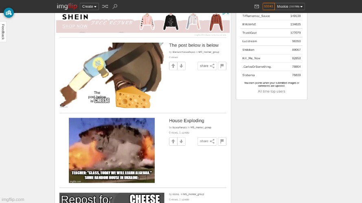362x203 pixels.
Task: Share 'The post below is below' post
Action: coord(207,66)
